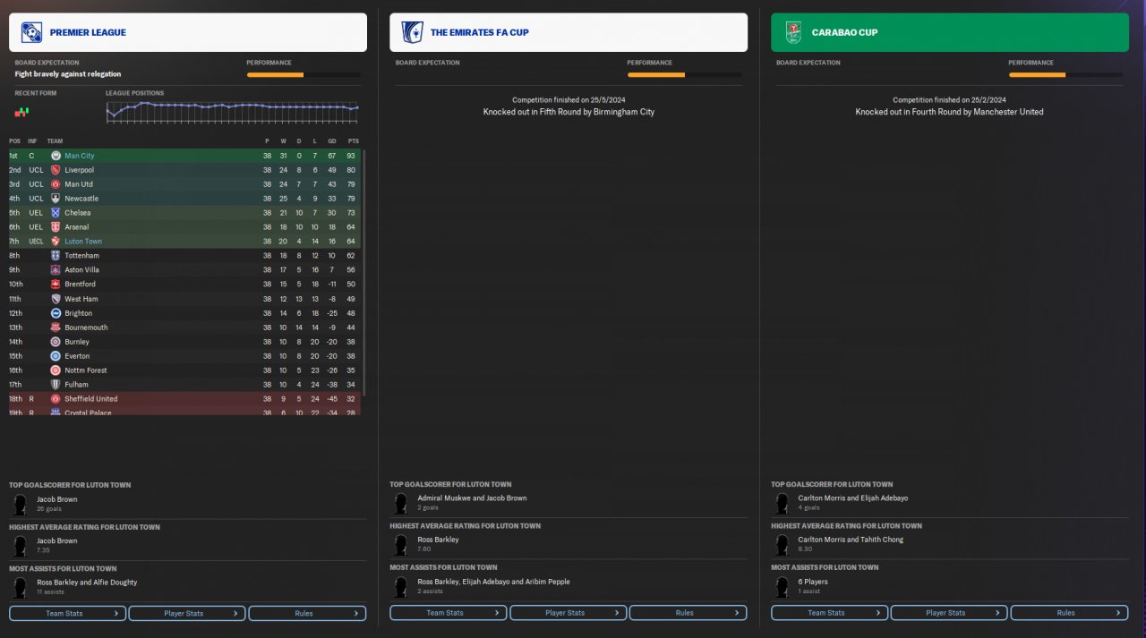Open the Premier League header
The image size is (1146, 638).
click(188, 32)
